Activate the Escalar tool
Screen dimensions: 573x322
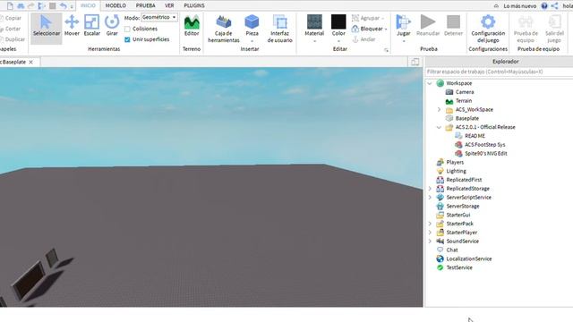coord(91,26)
